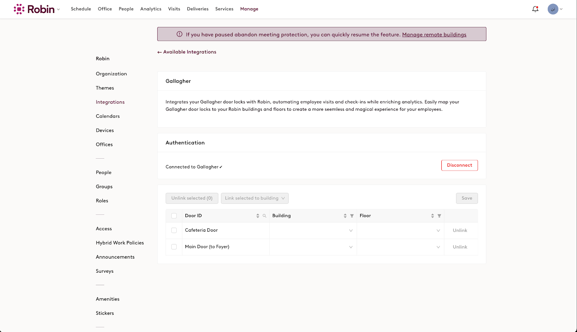
Task: Open Amenities in sidebar
Action: [108, 299]
